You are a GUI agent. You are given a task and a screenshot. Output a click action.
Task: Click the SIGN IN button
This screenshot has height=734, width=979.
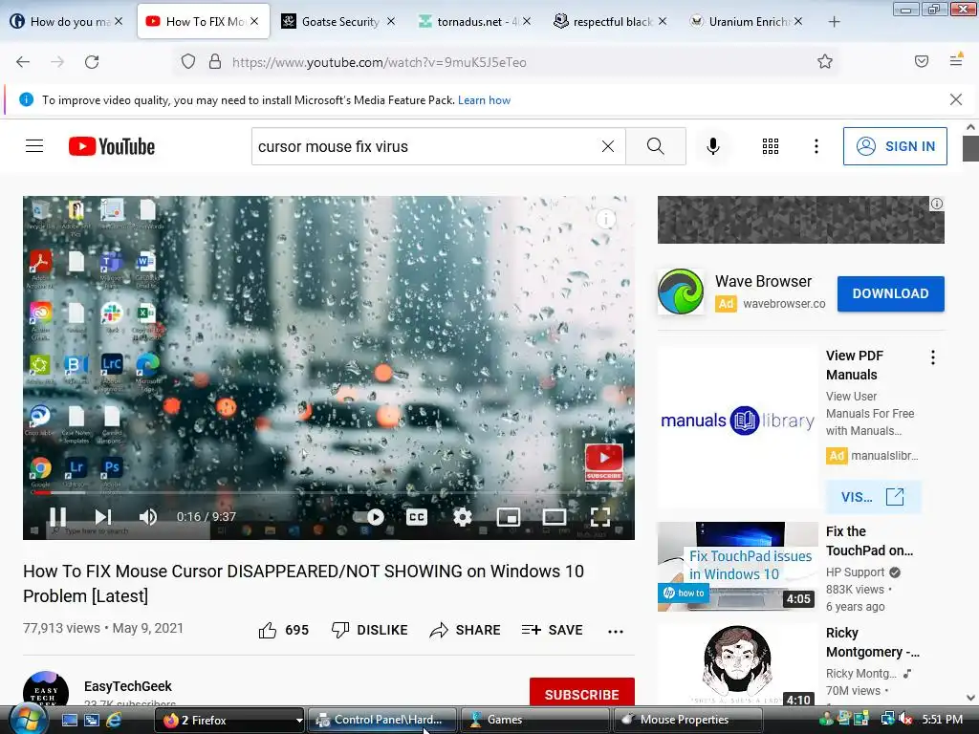[895, 146]
